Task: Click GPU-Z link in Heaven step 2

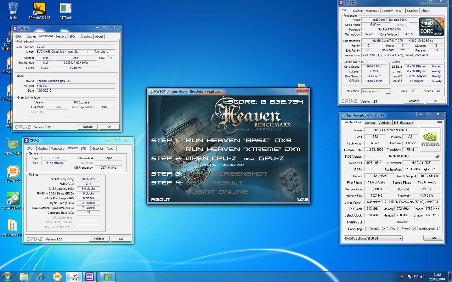Action: [271, 158]
